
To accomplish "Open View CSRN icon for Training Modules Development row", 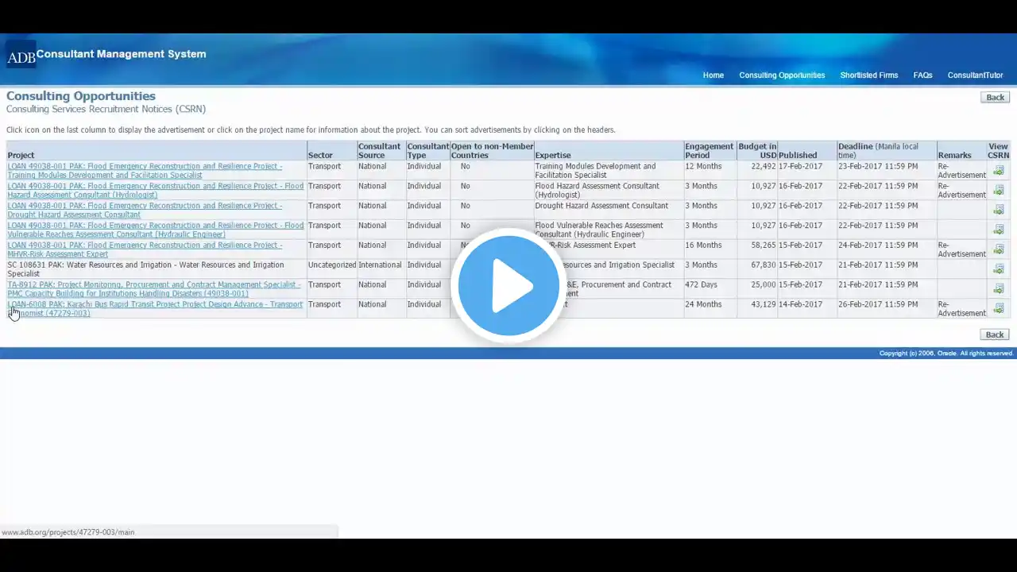I will point(999,171).
